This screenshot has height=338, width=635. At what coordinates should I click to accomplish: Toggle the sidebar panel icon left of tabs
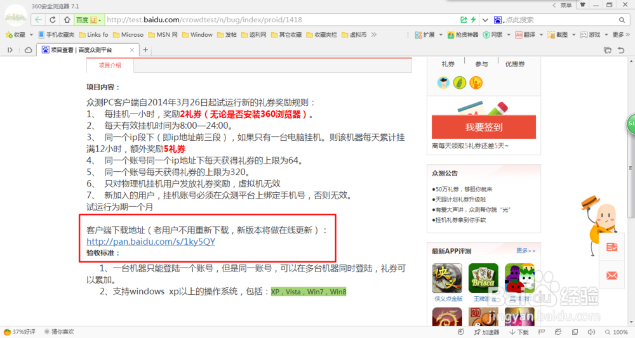[10, 49]
